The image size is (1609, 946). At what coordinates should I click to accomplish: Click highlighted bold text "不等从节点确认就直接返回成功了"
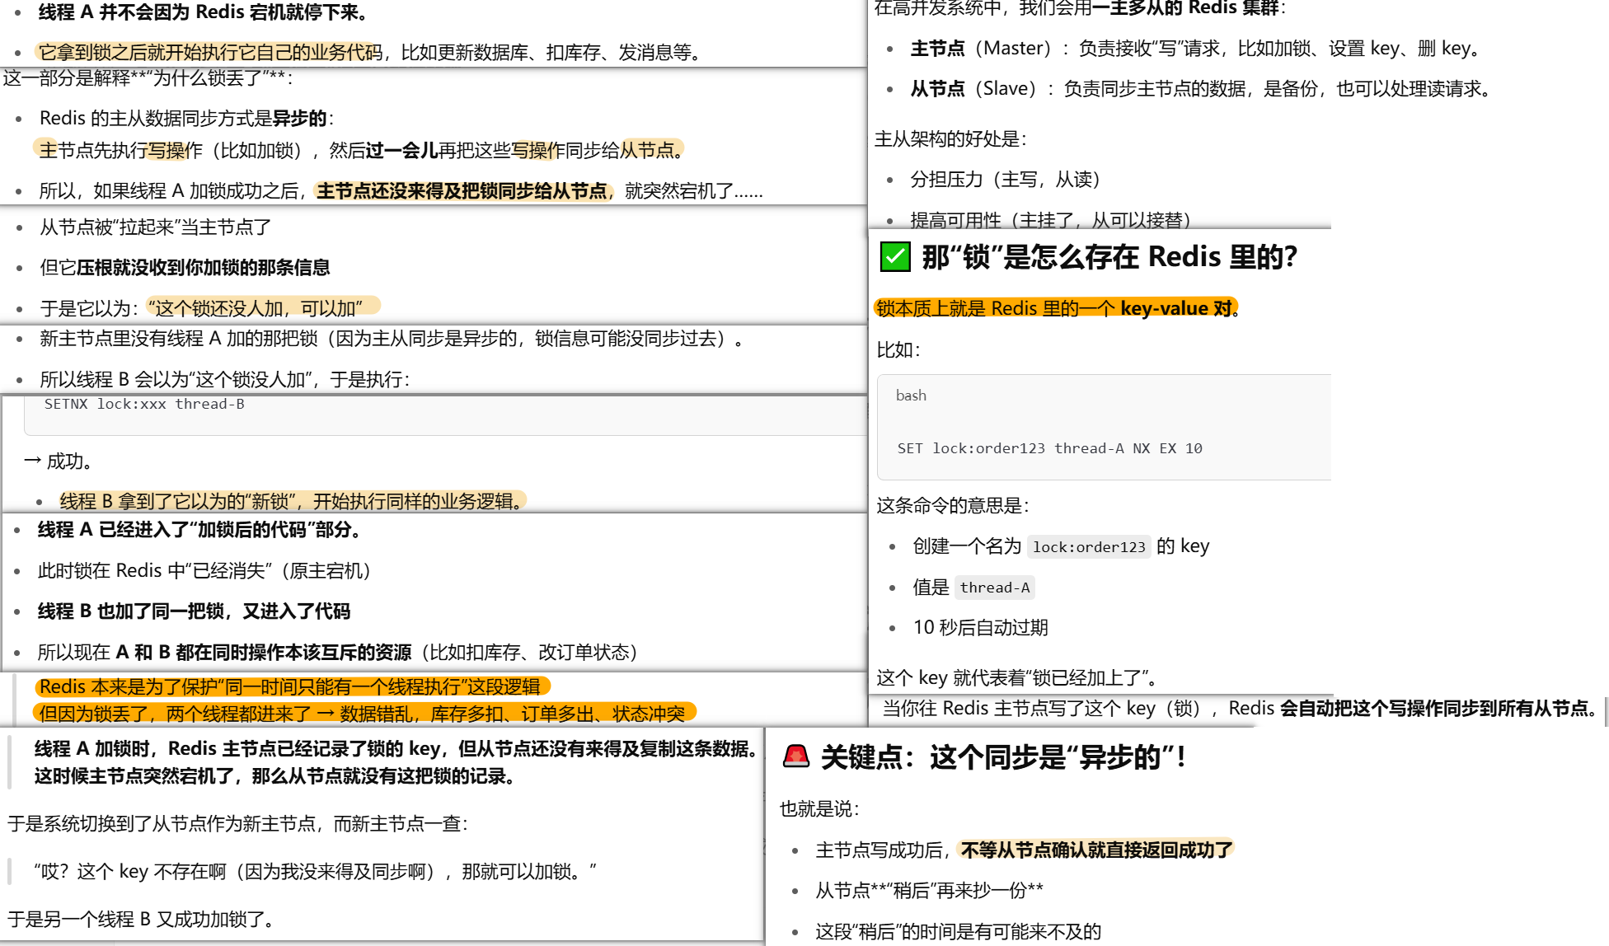pyautogui.click(x=1096, y=850)
